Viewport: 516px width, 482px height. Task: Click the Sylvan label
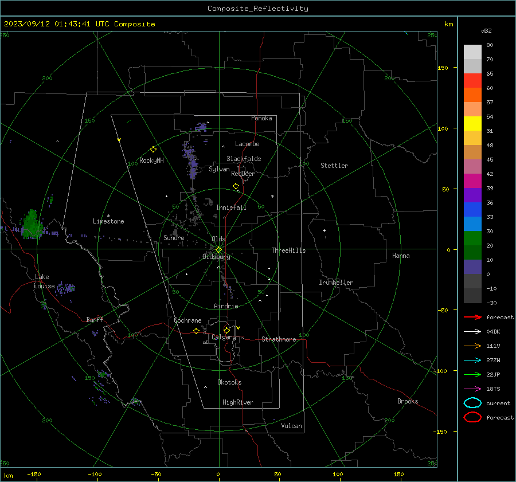tap(219, 169)
